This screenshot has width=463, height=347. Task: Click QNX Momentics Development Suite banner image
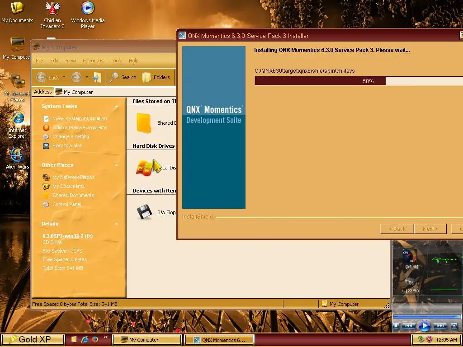(214, 127)
